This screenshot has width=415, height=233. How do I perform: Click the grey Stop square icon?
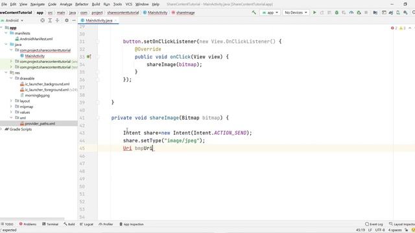coord(366,12)
